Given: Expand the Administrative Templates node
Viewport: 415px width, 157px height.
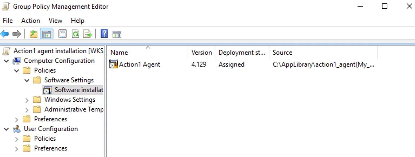Looking at the screenshot, I should click(x=27, y=110).
